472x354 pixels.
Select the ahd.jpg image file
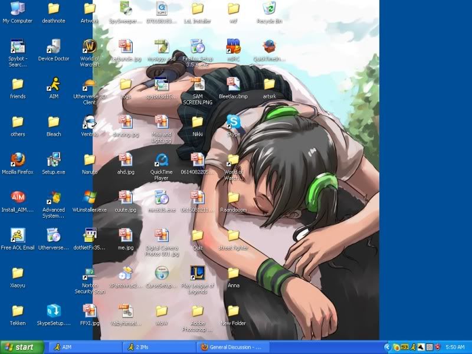point(126,163)
